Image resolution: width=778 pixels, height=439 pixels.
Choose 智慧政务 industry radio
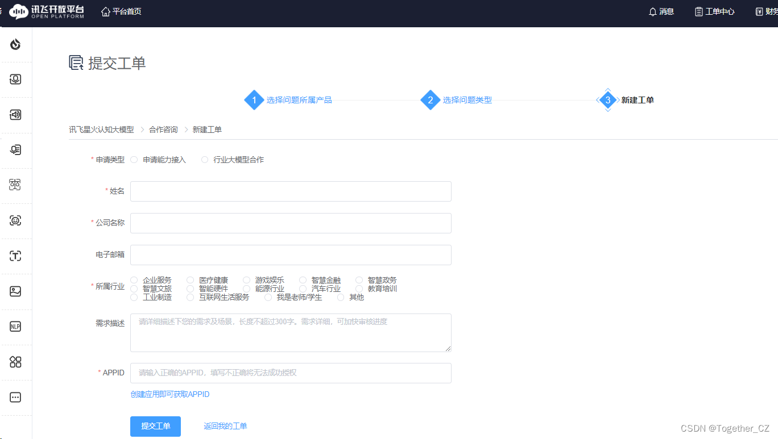(359, 280)
